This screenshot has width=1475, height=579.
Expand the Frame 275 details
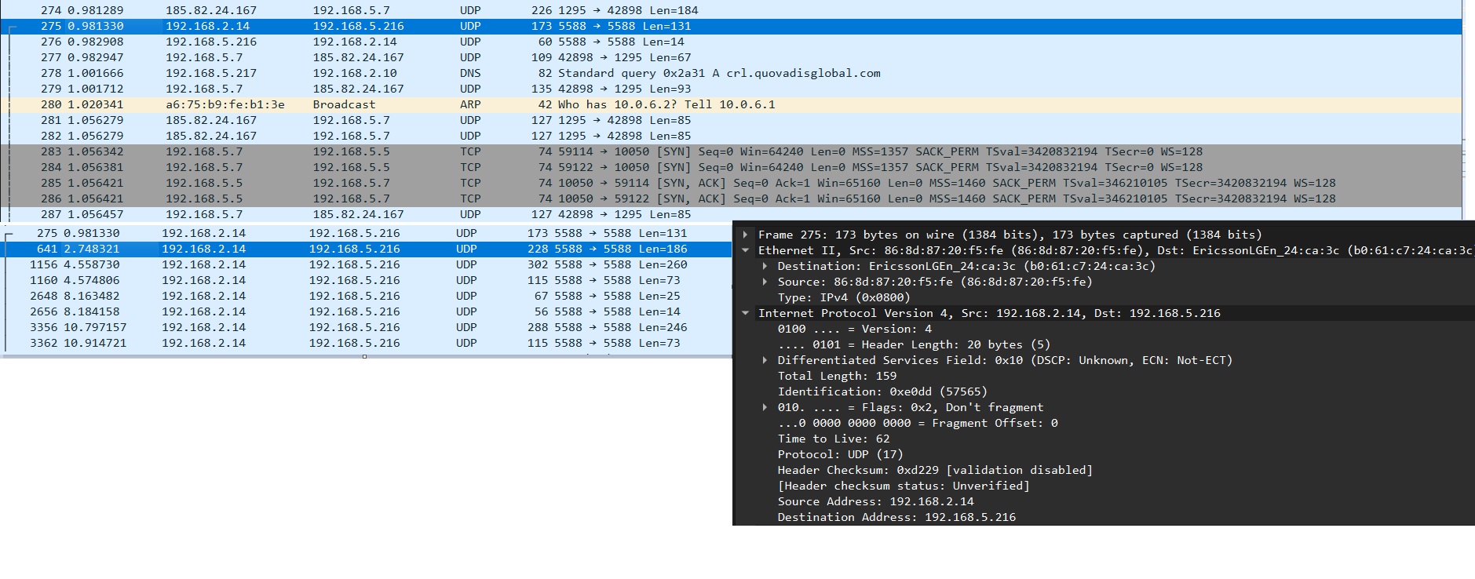(745, 235)
